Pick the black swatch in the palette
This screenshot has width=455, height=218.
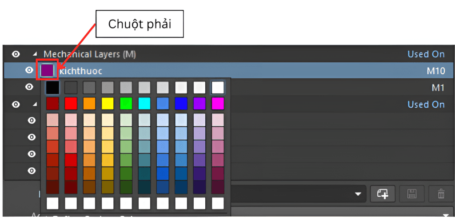(52, 87)
